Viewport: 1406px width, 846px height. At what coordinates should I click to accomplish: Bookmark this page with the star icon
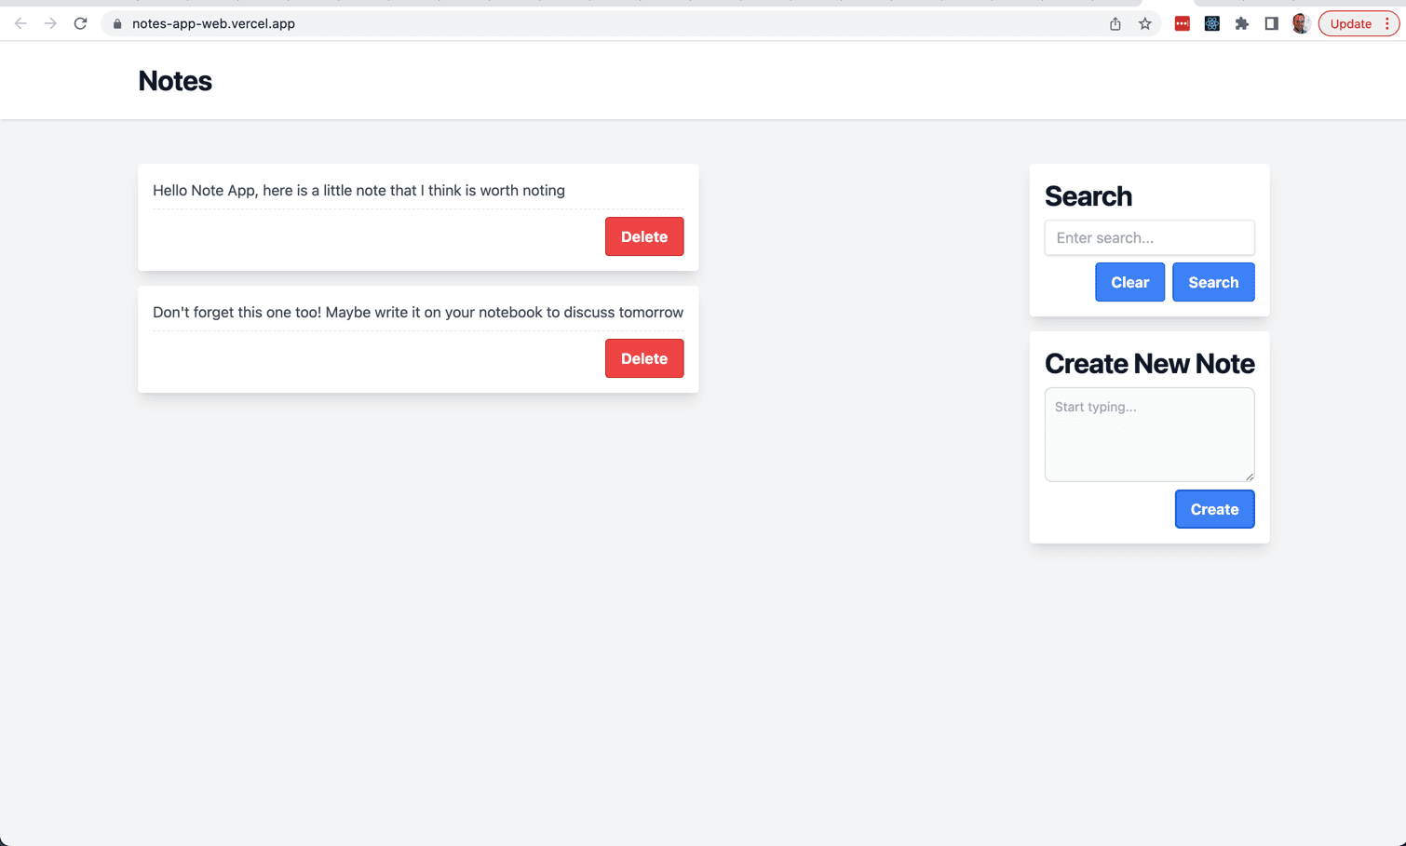[x=1144, y=24]
